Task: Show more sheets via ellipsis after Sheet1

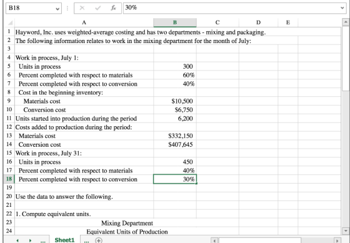Action: pyautogui.click(x=87, y=241)
